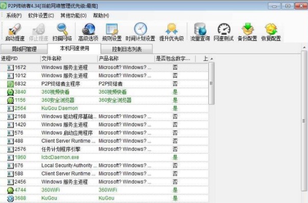
Task: Open 规则设置 rules icon
Action: click(112, 29)
